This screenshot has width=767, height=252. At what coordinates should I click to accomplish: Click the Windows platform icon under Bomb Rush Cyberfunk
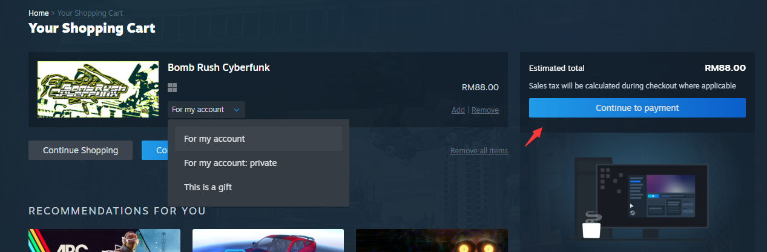pyautogui.click(x=172, y=87)
